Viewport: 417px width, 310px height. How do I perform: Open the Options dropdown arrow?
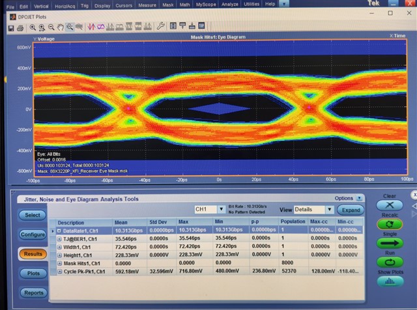pos(359,198)
